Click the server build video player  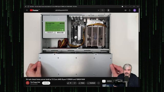click(81, 45)
